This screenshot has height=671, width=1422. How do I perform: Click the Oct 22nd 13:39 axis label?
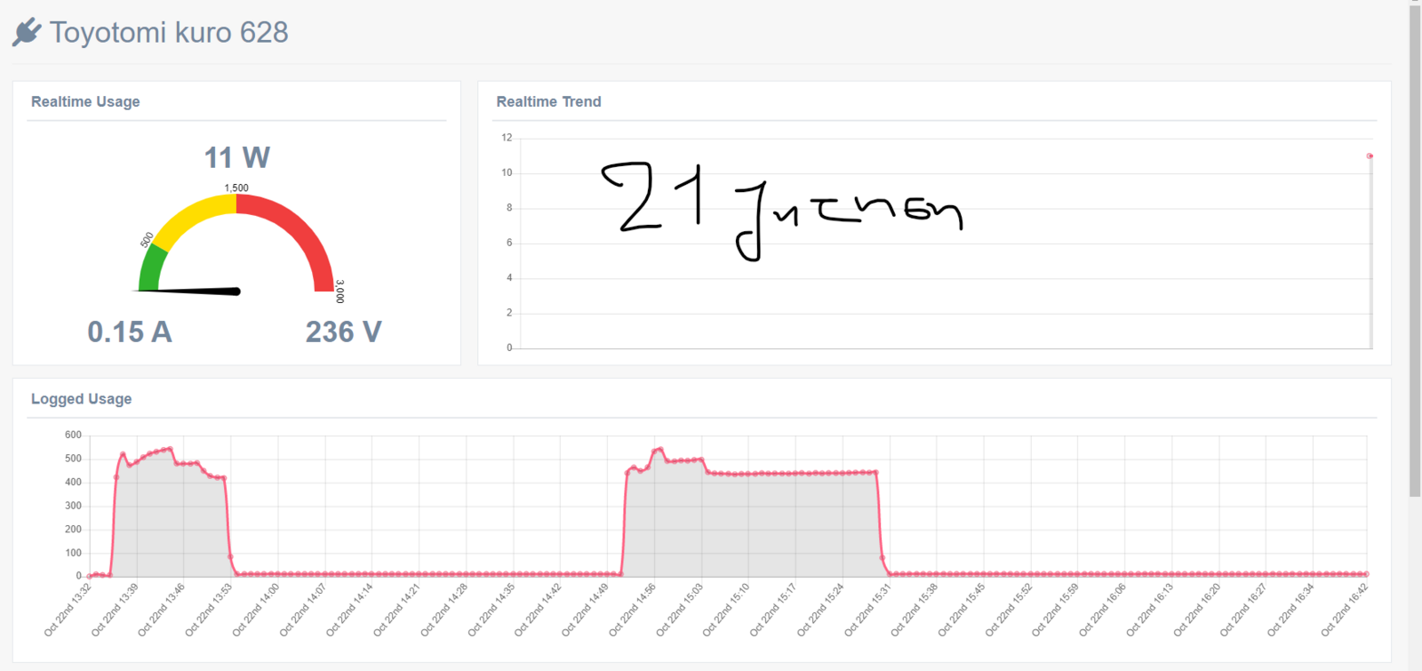click(x=115, y=610)
